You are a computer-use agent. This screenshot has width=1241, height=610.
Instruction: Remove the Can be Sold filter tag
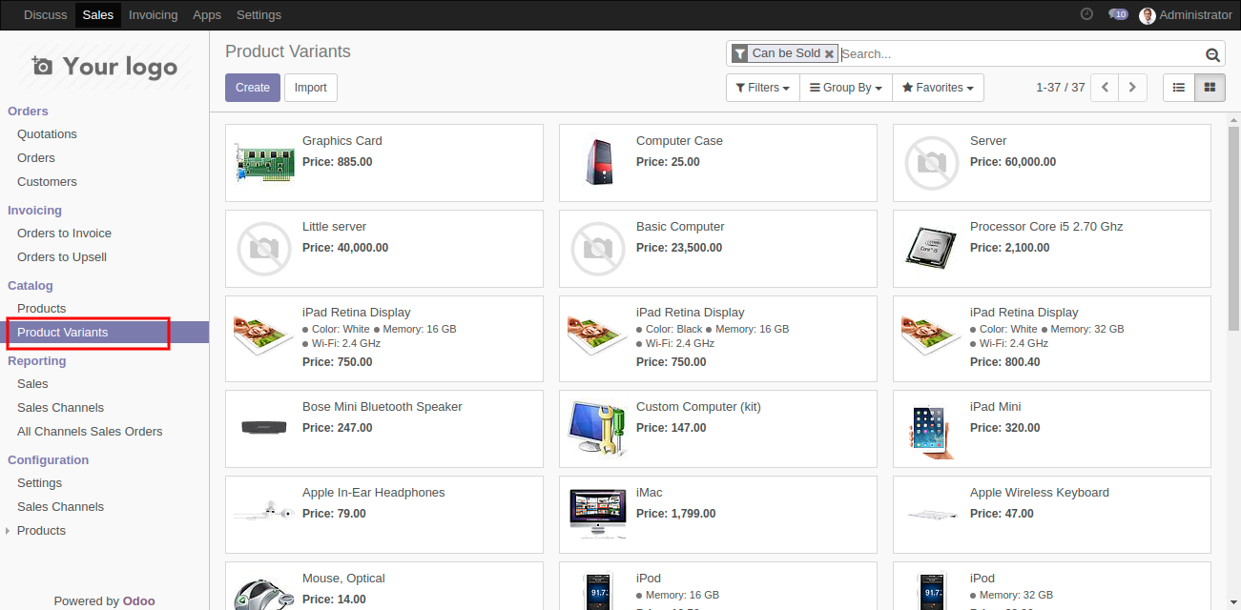[828, 53]
